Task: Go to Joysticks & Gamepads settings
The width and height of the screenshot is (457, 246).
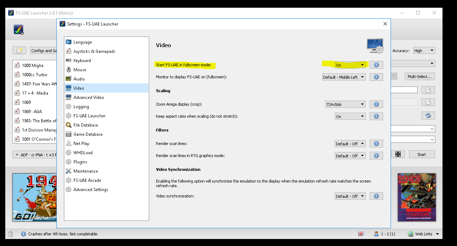Action: (106, 51)
